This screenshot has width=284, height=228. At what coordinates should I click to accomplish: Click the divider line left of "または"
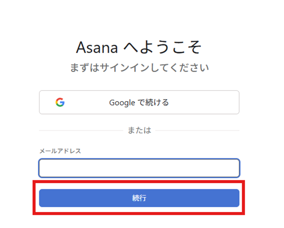click(x=80, y=130)
